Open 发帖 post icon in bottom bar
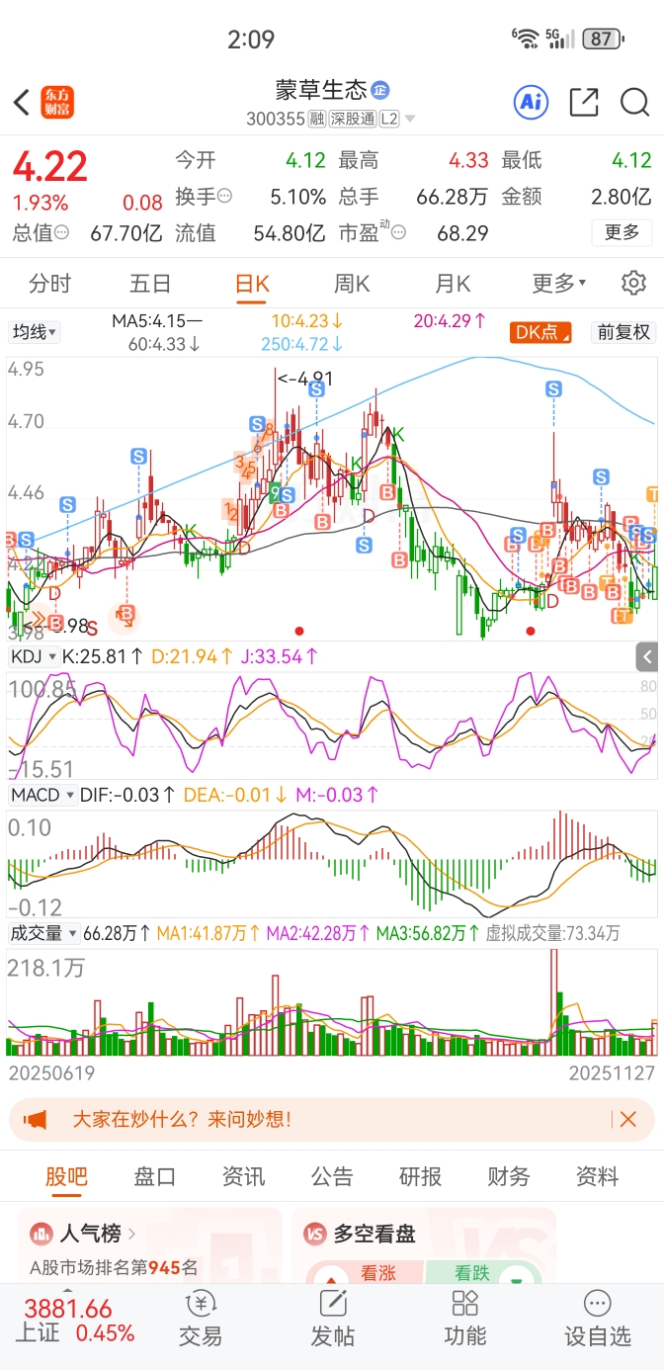 pyautogui.click(x=333, y=1303)
